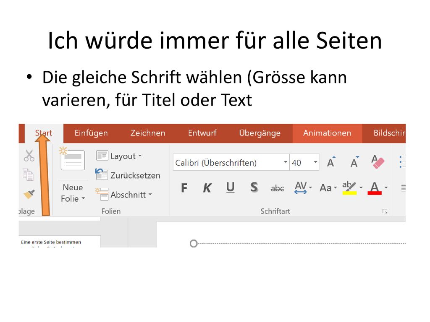Toggle bold with the F button
The height and width of the screenshot is (322, 430).
pyautogui.click(x=184, y=188)
